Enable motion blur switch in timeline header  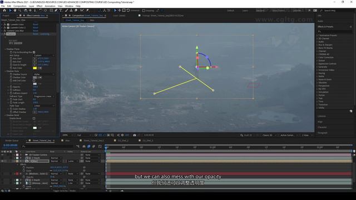tap(93, 146)
